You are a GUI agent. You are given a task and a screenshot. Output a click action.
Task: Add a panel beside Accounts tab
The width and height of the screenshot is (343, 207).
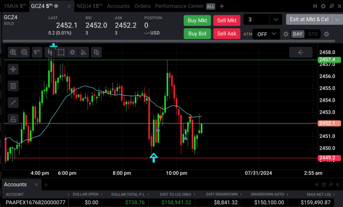click(46, 185)
